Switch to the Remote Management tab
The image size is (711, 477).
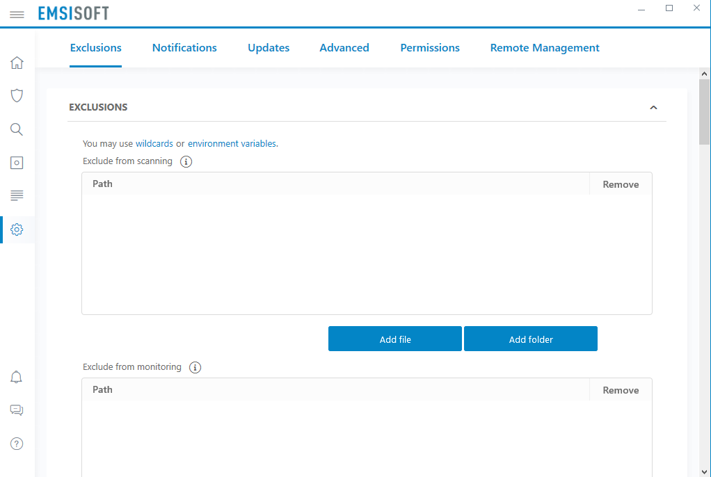[x=545, y=47]
